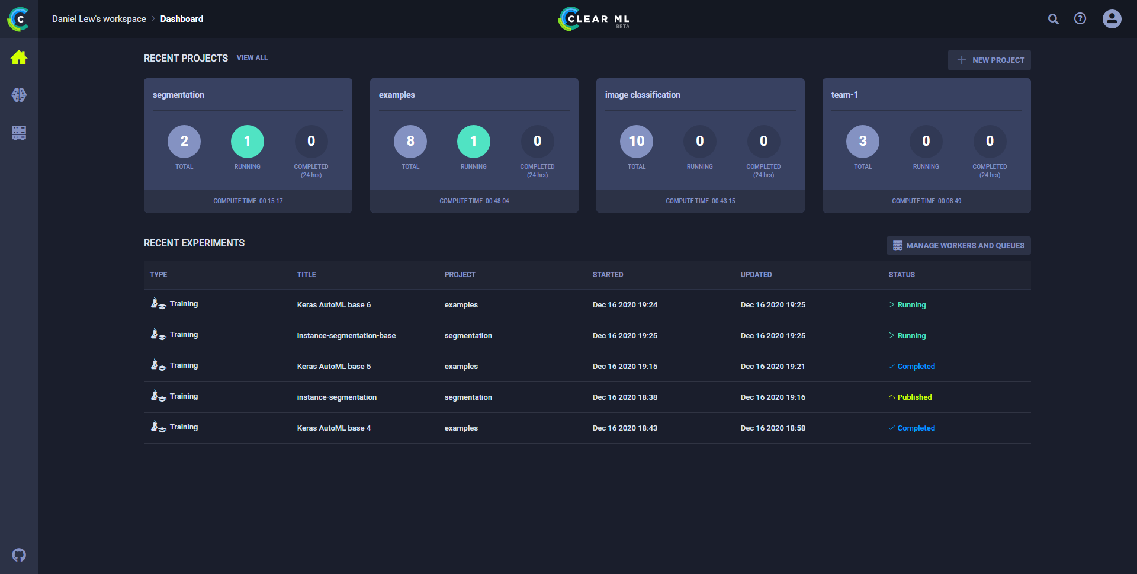Click segmentation running count circle

tap(248, 141)
